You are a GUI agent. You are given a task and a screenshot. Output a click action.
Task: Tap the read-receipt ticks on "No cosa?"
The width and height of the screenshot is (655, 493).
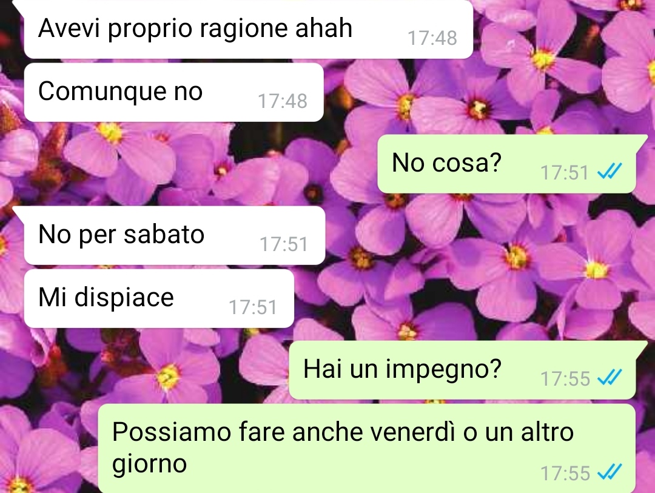(610, 171)
